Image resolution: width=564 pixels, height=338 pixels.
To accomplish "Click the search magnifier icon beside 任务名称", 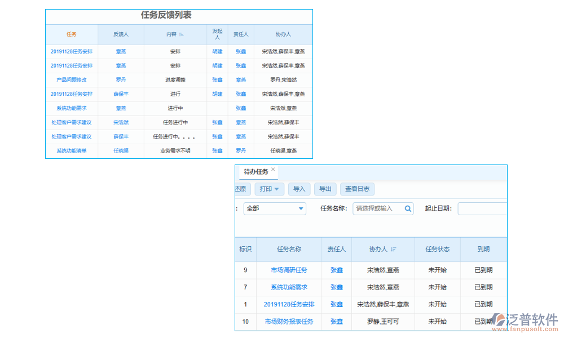I will point(408,208).
